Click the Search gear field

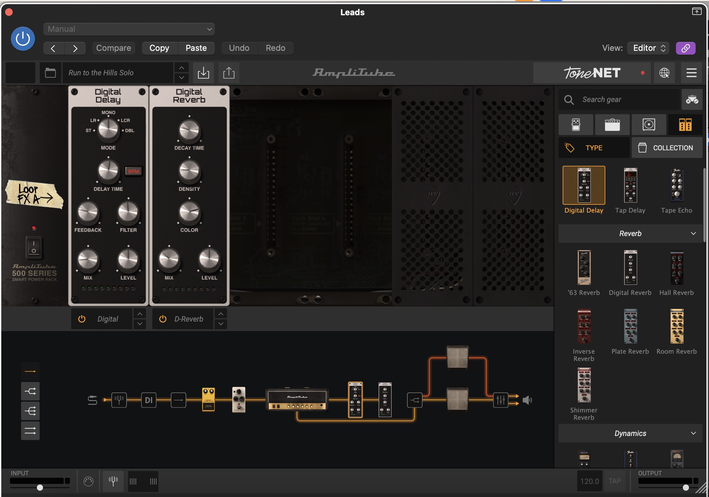(619, 99)
